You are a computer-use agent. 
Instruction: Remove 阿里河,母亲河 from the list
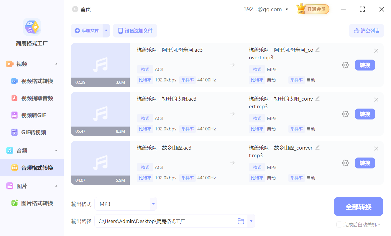pyautogui.click(x=376, y=50)
